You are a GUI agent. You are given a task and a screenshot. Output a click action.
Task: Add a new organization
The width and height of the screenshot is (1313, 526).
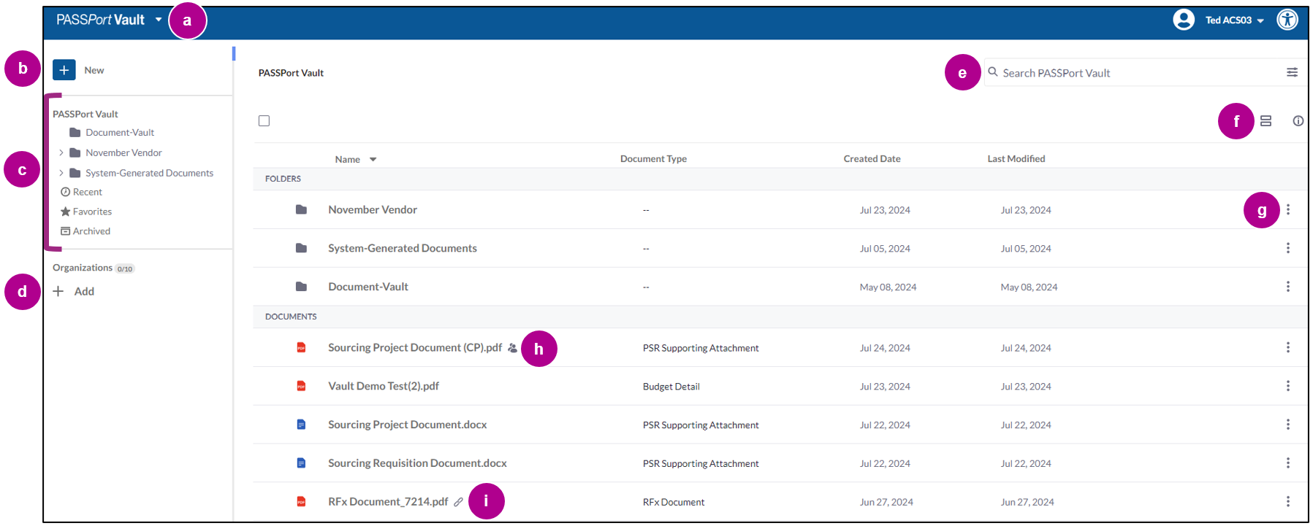point(75,292)
